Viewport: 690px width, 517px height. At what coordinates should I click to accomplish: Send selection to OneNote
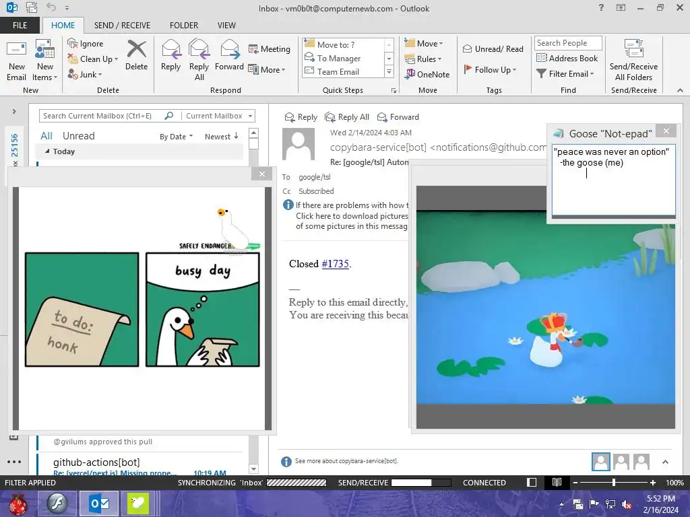click(427, 74)
